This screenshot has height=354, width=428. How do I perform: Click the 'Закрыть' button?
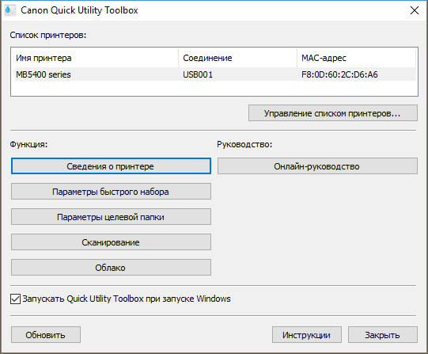click(383, 335)
